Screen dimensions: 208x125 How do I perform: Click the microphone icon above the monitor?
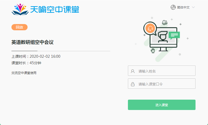[165, 23]
